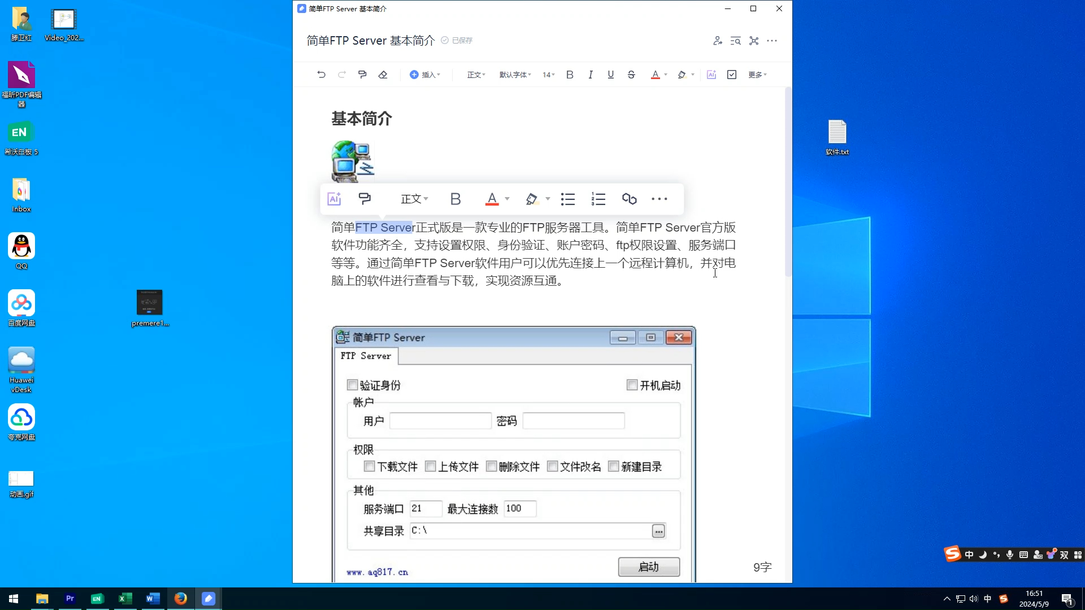Insert a to-do checkbox from the toolbar

click(x=732, y=75)
